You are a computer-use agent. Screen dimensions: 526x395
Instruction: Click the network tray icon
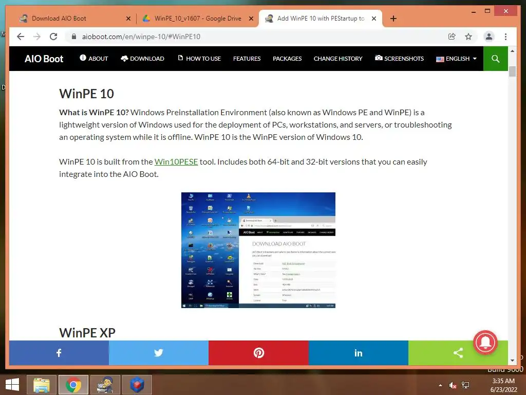(x=465, y=385)
